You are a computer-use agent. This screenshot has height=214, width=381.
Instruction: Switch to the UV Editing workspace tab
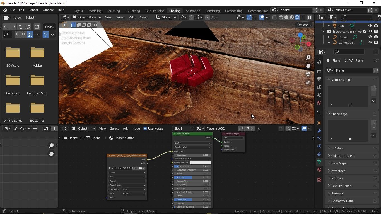click(132, 11)
